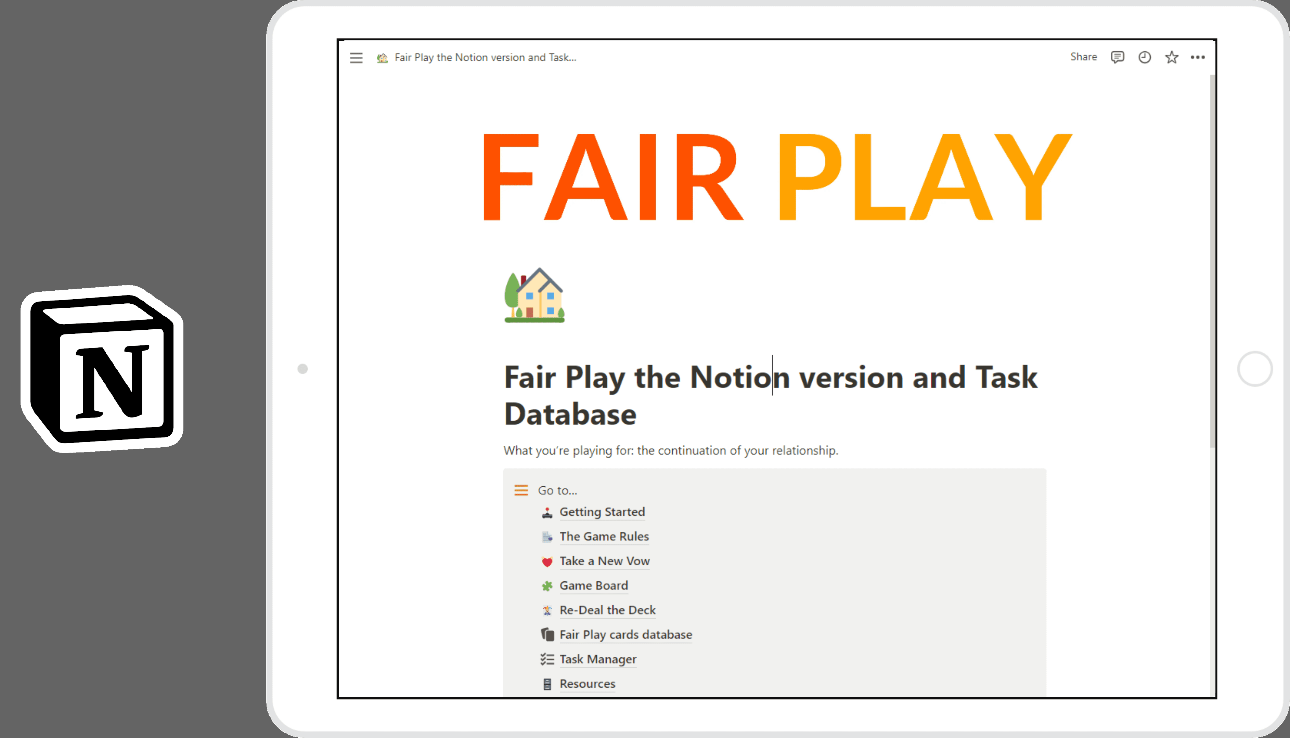Change the large house page icon

(x=534, y=295)
